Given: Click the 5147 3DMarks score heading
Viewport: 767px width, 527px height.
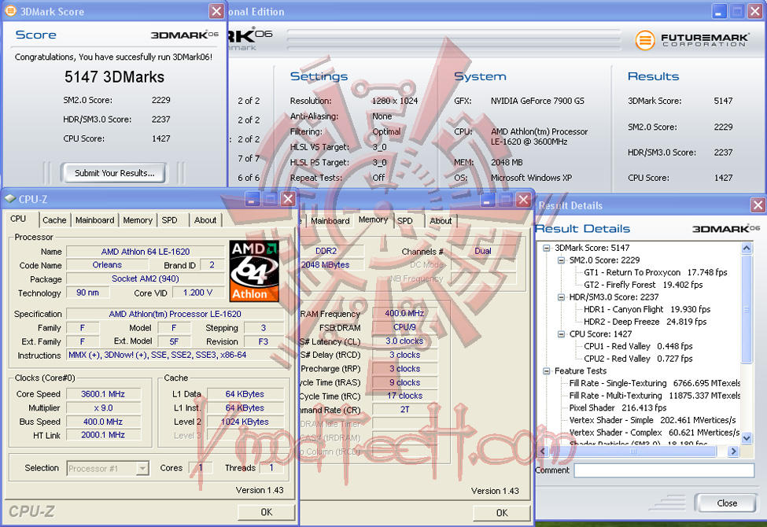Looking at the screenshot, I should [115, 77].
